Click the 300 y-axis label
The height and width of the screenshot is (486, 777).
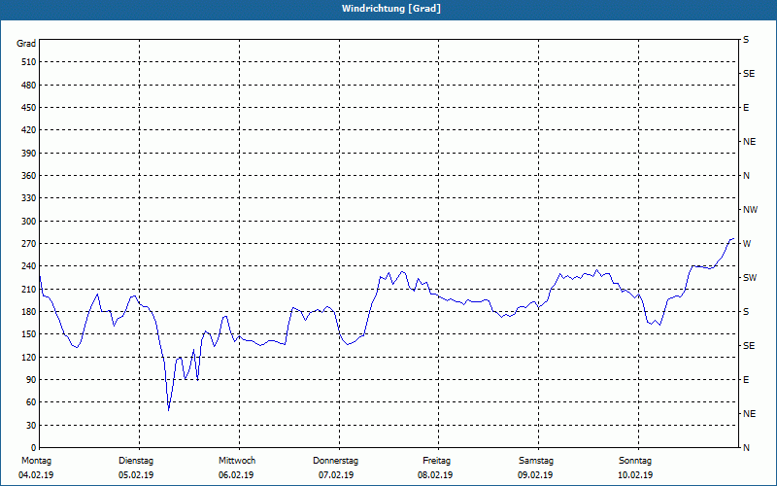pos(29,221)
